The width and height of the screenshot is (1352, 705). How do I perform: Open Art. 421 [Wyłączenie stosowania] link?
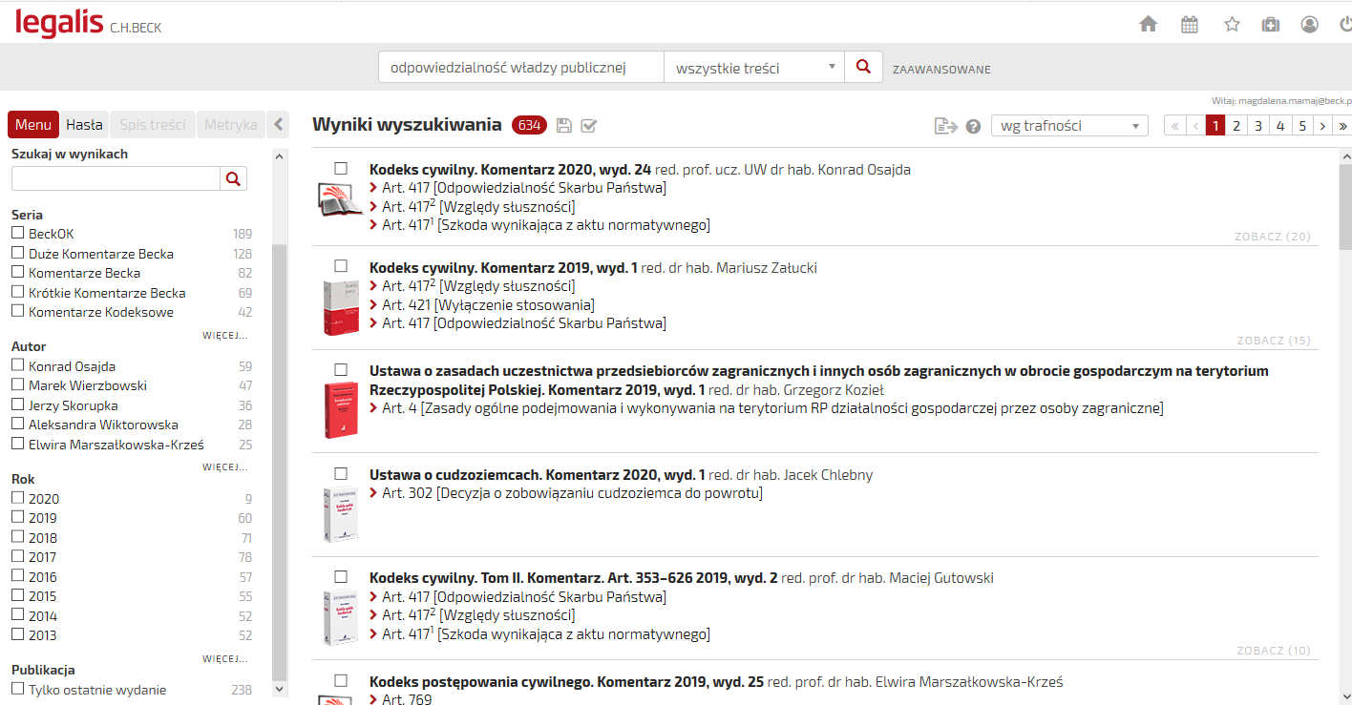pyautogui.click(x=488, y=304)
